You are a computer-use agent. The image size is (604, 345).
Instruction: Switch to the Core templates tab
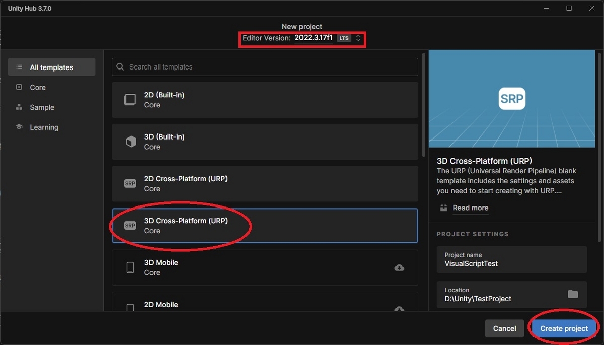coord(51,87)
